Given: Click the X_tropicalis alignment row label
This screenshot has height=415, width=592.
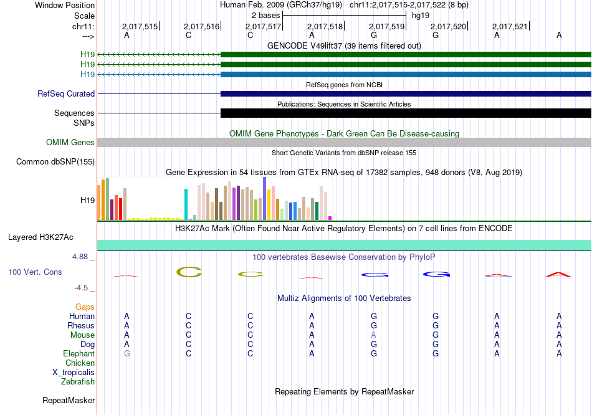Looking at the screenshot, I should [74, 373].
